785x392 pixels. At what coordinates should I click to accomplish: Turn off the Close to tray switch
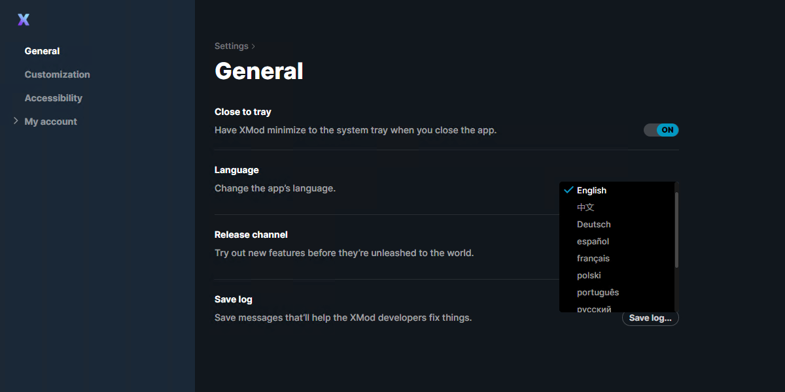[661, 130]
